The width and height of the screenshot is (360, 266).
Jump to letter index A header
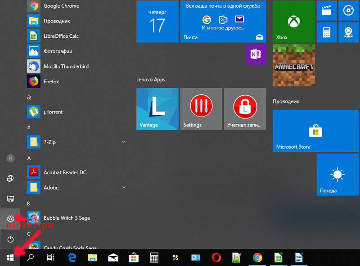29,158
